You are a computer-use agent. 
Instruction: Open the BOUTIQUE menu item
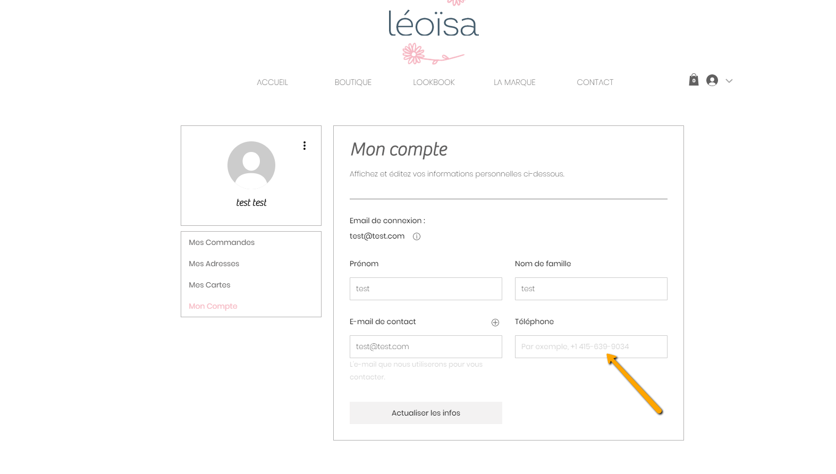tap(353, 82)
